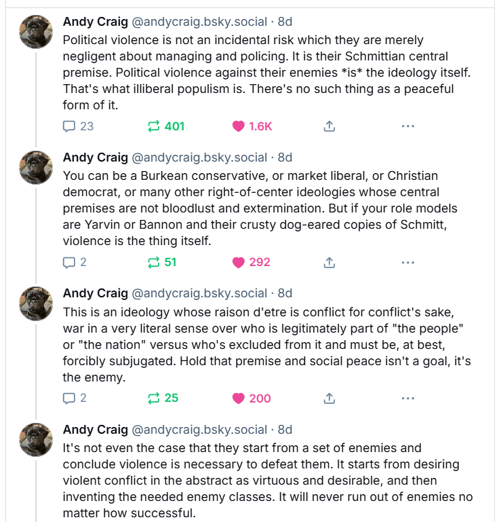Like the post with 1.6K likes
499x522 pixels.
click(x=252, y=126)
